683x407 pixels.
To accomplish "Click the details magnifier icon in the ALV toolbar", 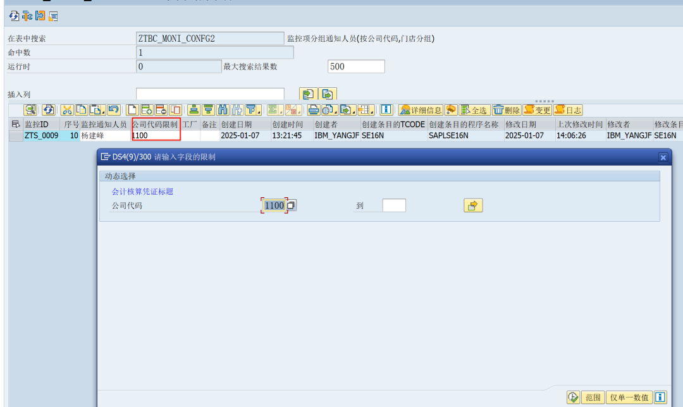I will (x=30, y=110).
